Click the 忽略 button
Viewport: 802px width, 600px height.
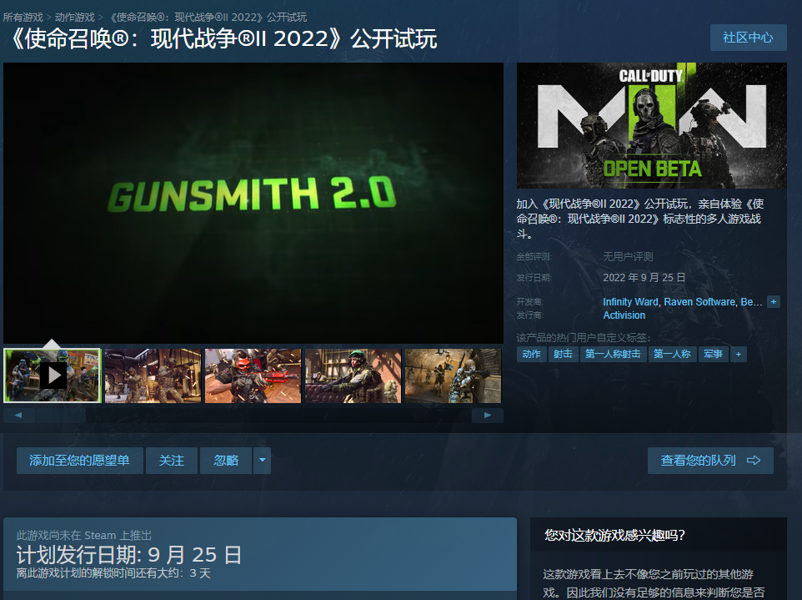226,461
